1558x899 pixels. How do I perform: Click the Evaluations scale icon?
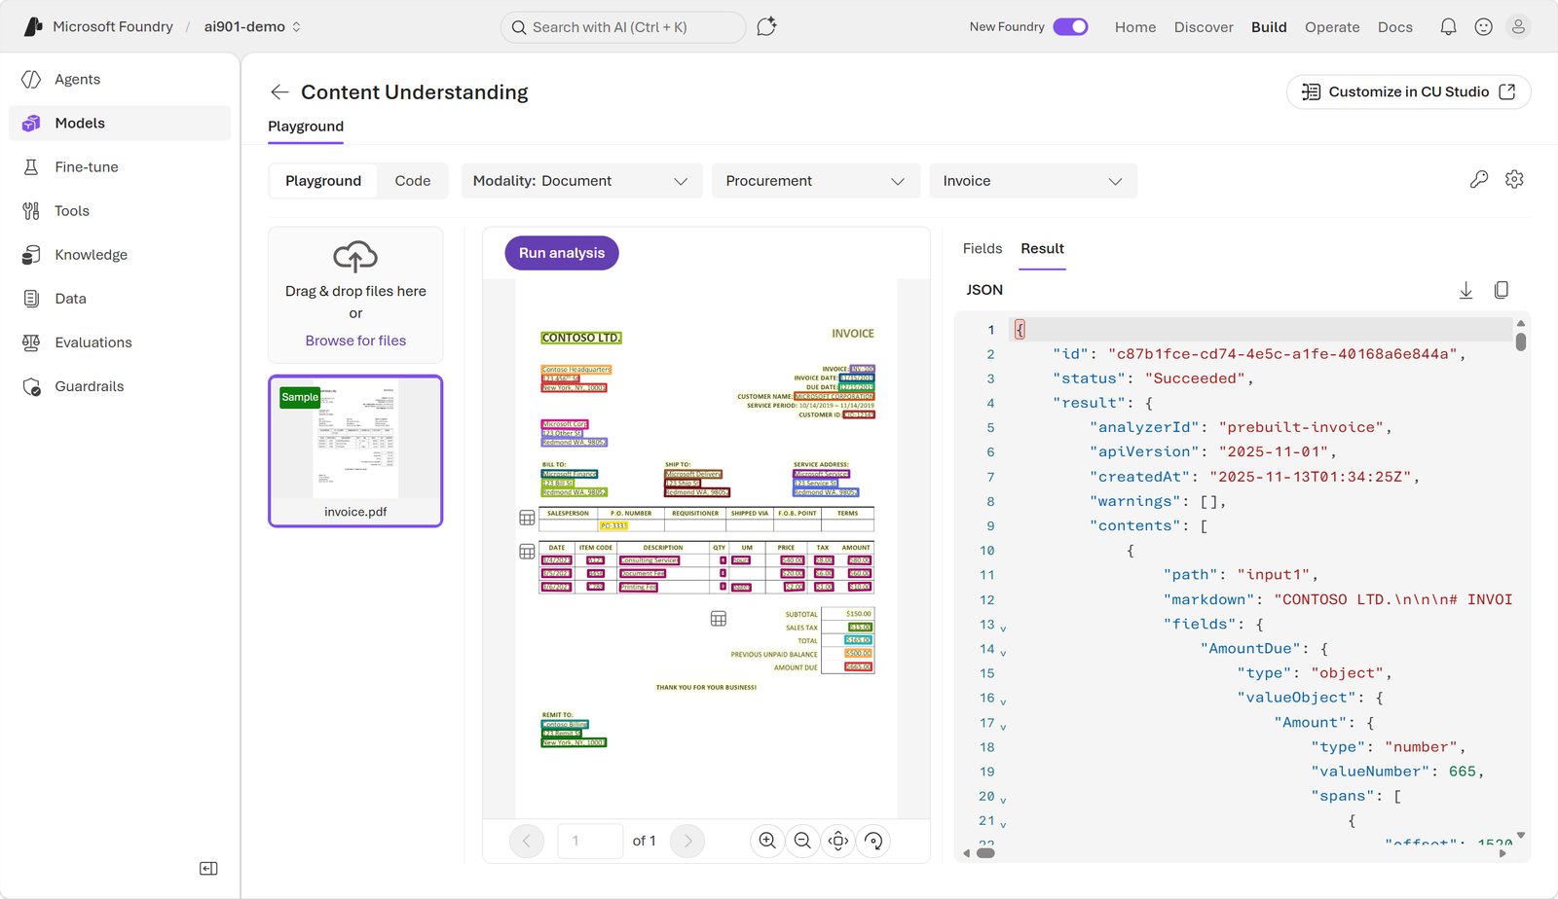(x=31, y=342)
